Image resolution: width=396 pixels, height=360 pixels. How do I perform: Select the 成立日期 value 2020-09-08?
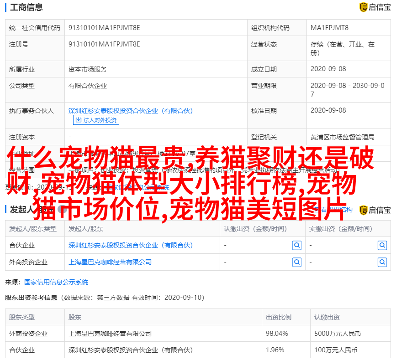(x=328, y=69)
